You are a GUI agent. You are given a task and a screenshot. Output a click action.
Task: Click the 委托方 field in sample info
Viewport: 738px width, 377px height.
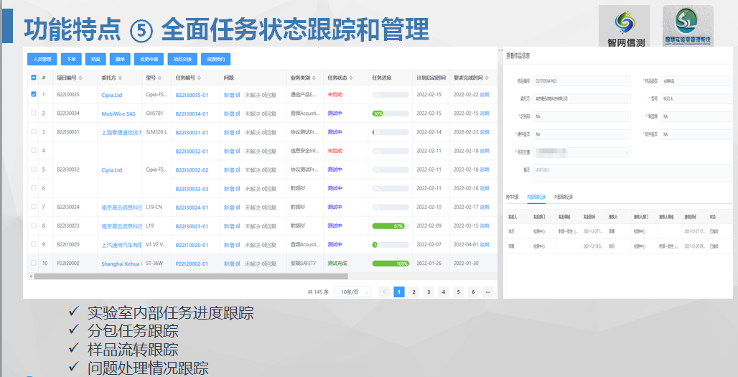coord(581,98)
